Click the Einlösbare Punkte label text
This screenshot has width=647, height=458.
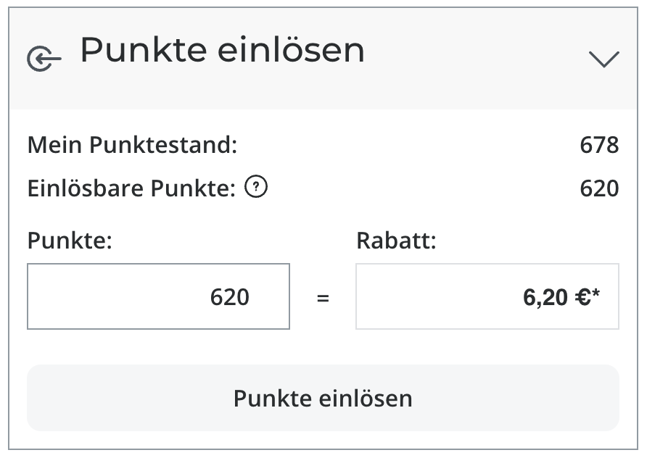pyautogui.click(x=132, y=189)
